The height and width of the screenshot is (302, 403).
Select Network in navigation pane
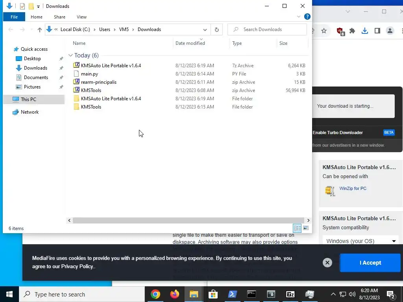point(30,112)
